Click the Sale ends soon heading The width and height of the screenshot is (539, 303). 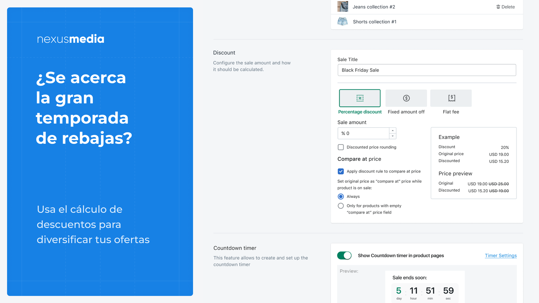click(410, 278)
